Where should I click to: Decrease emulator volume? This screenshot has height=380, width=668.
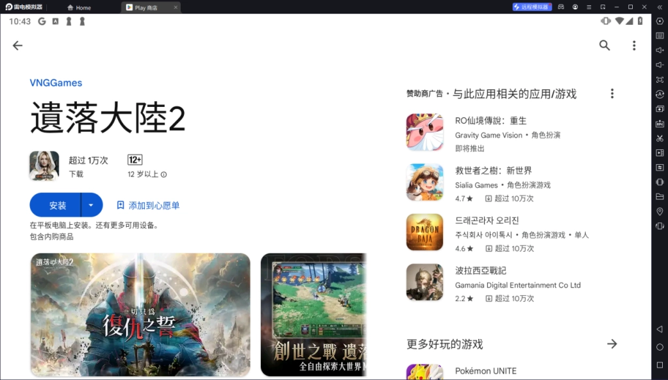pyautogui.click(x=660, y=65)
